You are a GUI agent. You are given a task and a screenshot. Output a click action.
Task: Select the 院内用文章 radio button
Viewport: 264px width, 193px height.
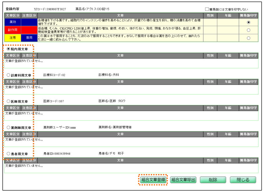click(8, 49)
